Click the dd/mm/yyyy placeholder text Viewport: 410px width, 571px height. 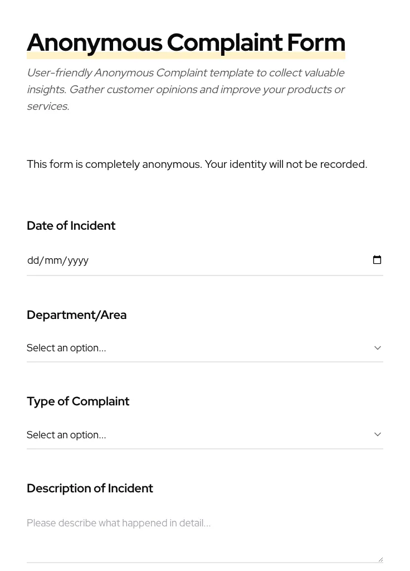(x=58, y=260)
